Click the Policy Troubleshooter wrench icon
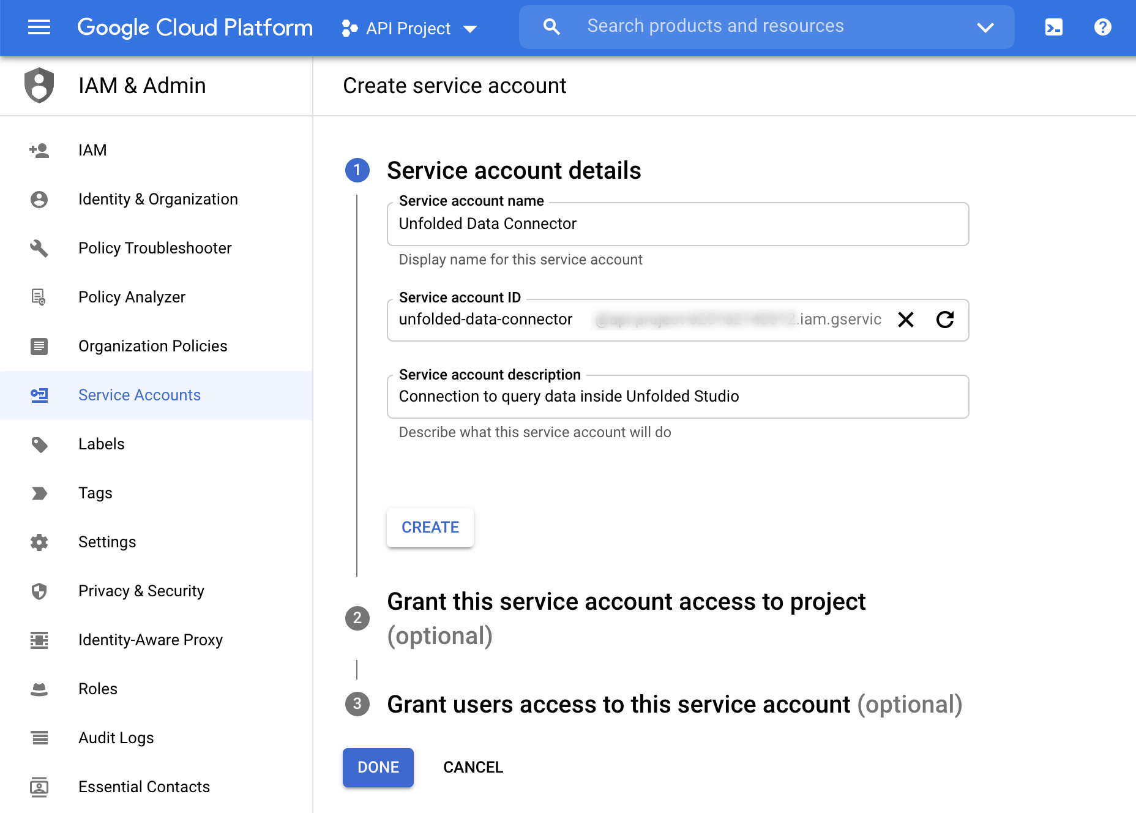 39,248
